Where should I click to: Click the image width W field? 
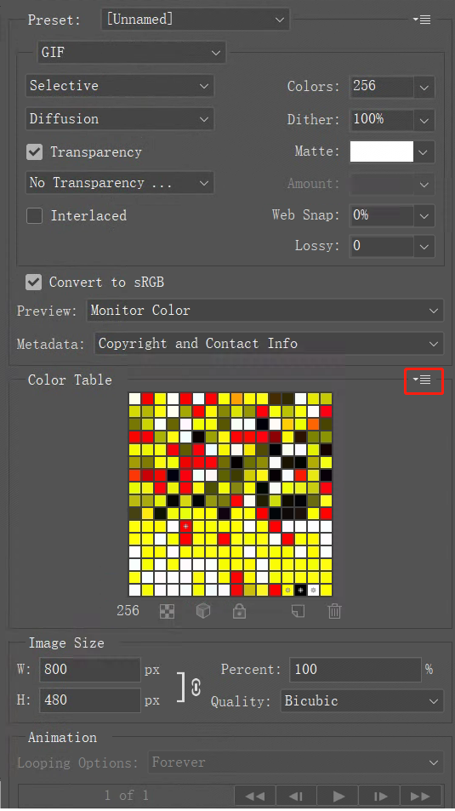[90, 670]
